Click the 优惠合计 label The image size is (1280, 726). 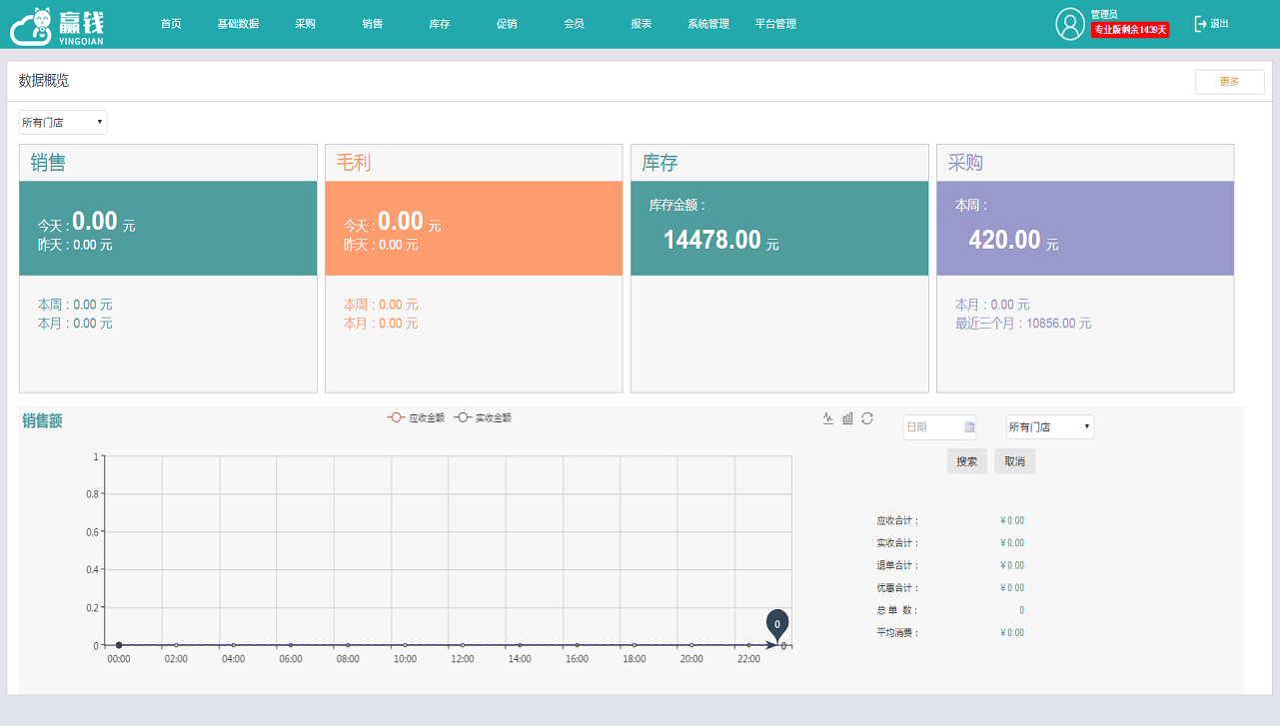pos(897,588)
